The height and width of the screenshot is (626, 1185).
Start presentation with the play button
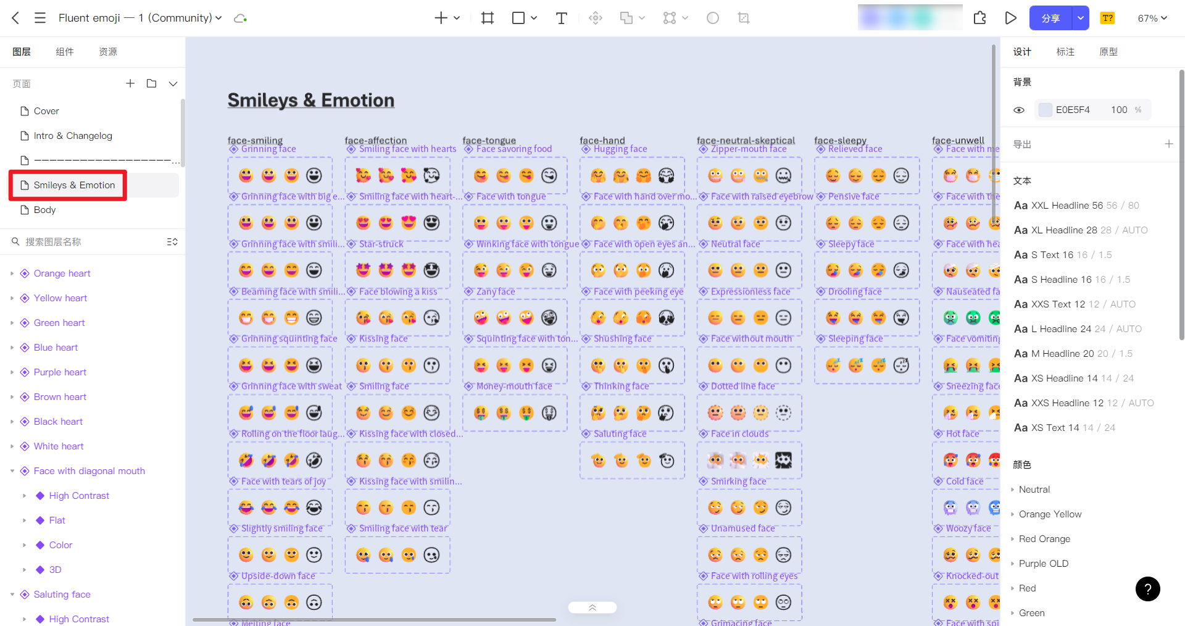pyautogui.click(x=1010, y=18)
